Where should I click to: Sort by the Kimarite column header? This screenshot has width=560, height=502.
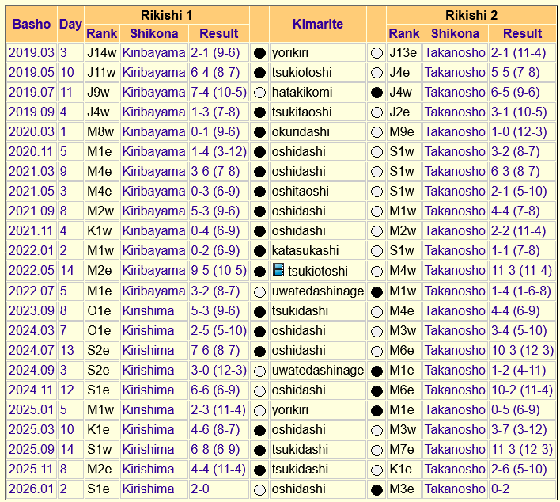pyautogui.click(x=318, y=24)
